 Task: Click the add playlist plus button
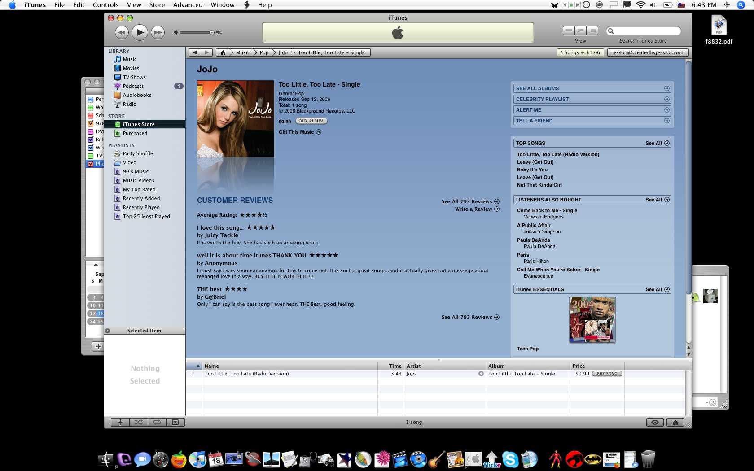pyautogui.click(x=120, y=422)
